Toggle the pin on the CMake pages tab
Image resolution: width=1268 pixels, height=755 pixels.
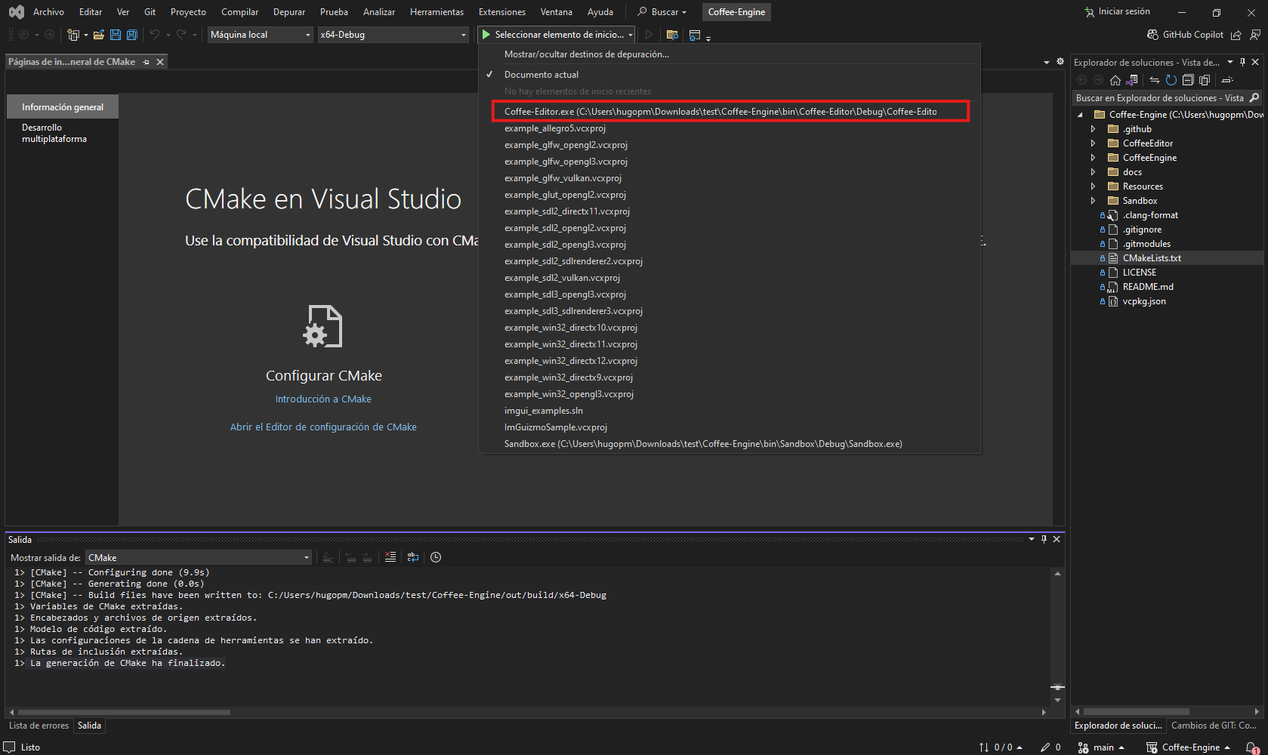click(147, 62)
